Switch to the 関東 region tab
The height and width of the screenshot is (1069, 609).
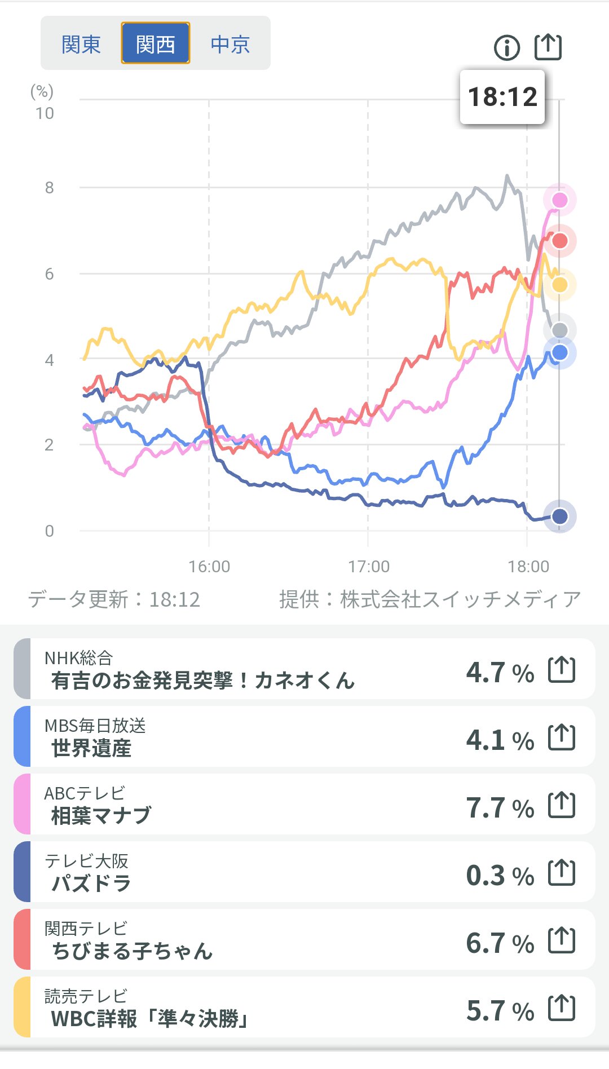point(81,44)
